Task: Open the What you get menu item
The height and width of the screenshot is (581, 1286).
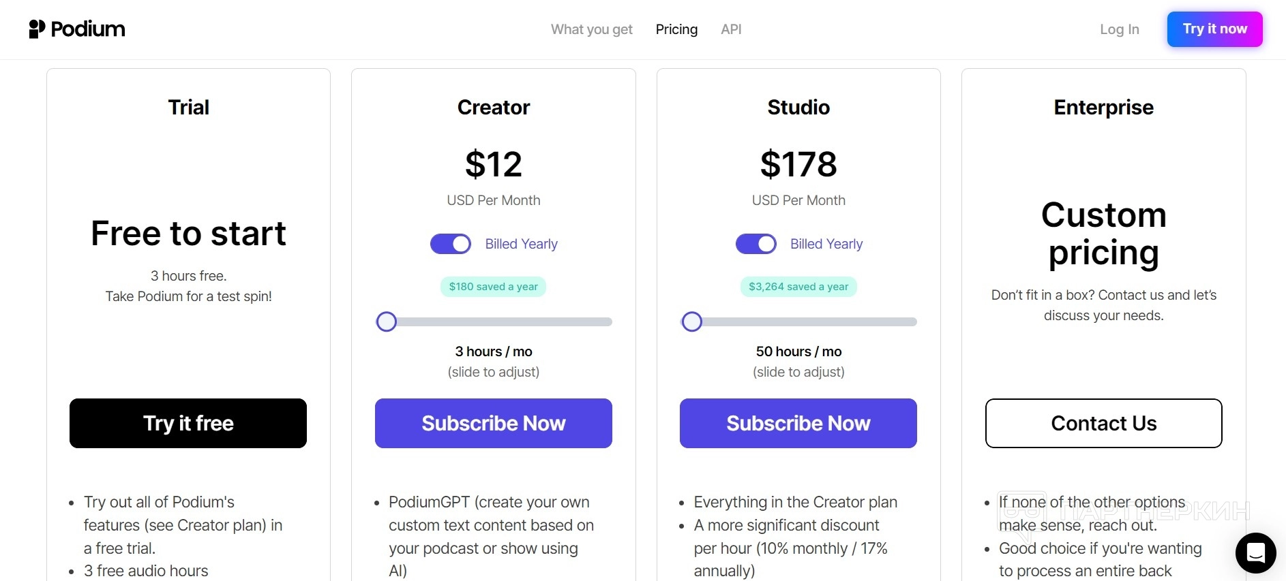Action: (x=591, y=29)
